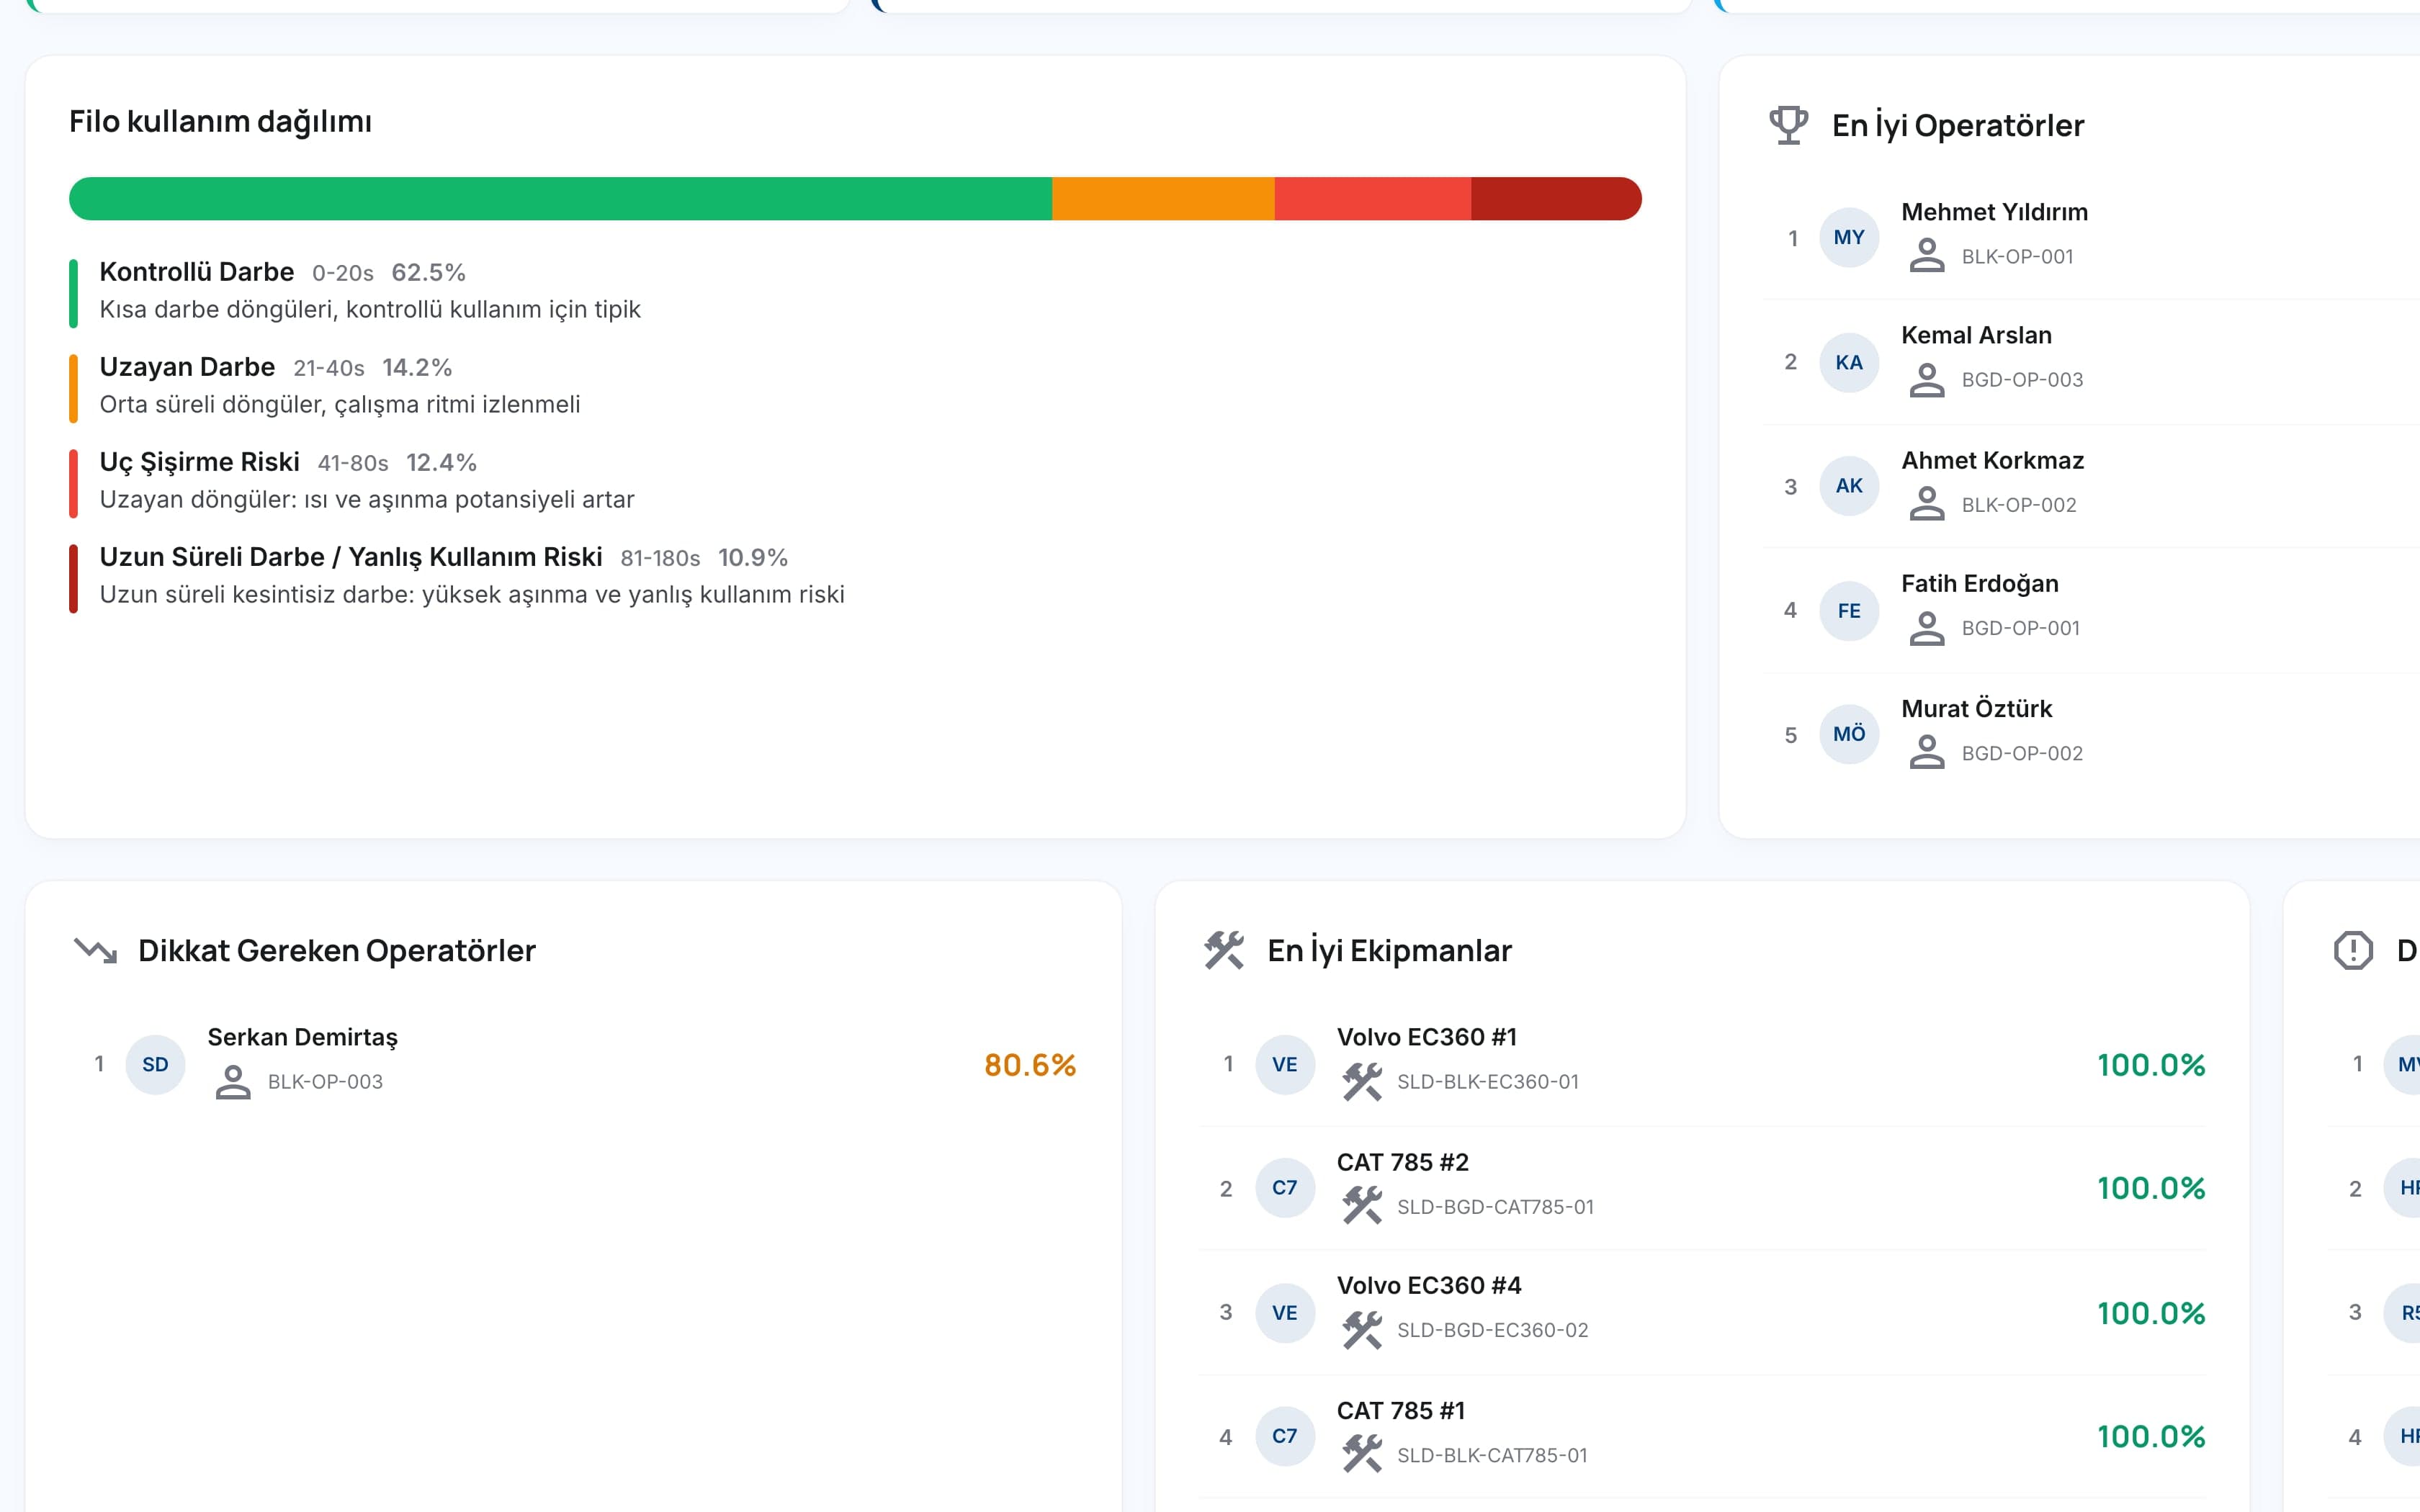Click the SLD-BLK-CAT785-01 equipment code

pos(1492,1455)
